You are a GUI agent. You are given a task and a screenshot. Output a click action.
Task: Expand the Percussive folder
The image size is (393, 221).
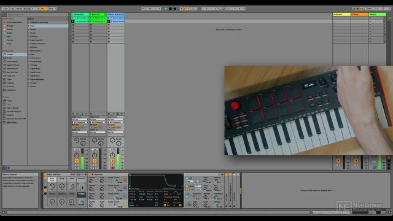pyautogui.click(x=29, y=58)
